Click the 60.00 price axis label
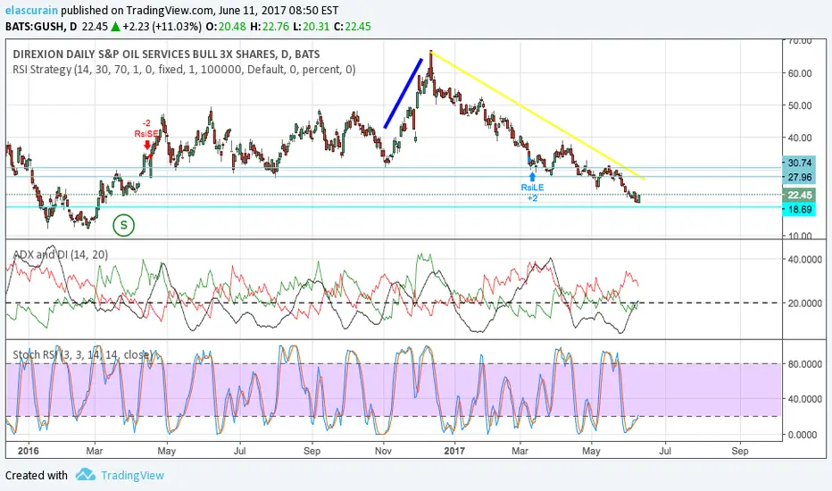Viewport: 832px width, 491px height. (799, 73)
